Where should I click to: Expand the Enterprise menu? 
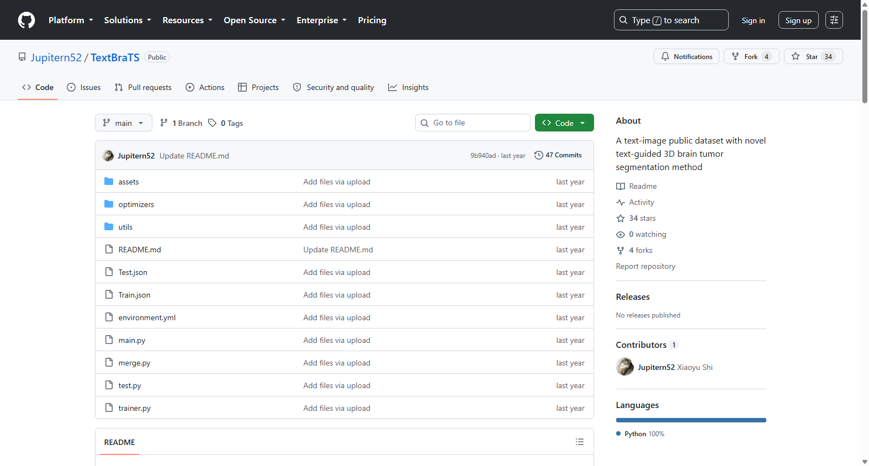321,20
